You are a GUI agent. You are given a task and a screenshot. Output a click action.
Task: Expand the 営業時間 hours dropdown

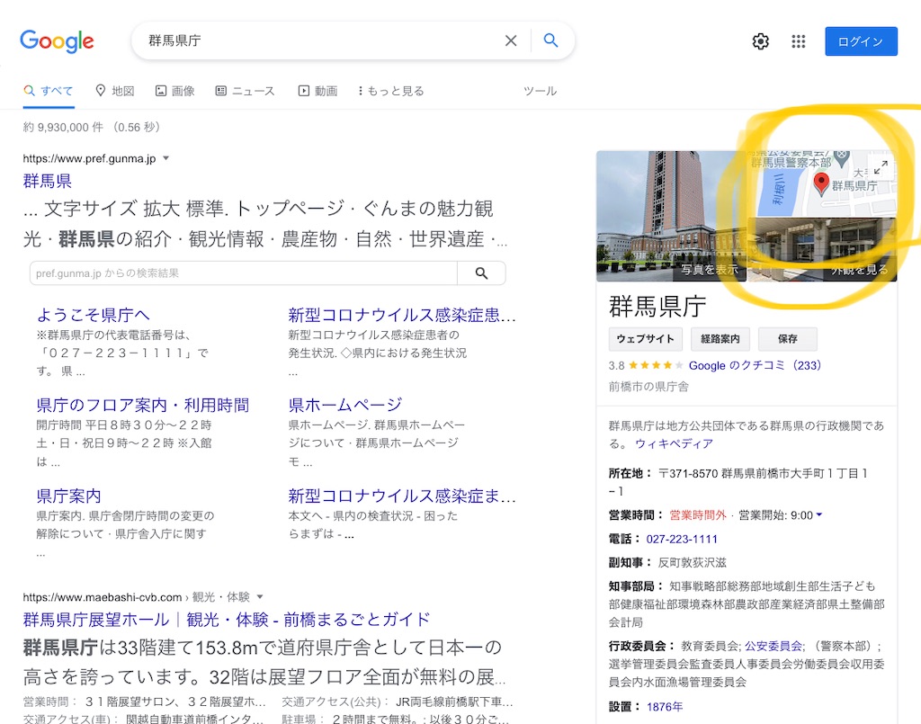[819, 515]
